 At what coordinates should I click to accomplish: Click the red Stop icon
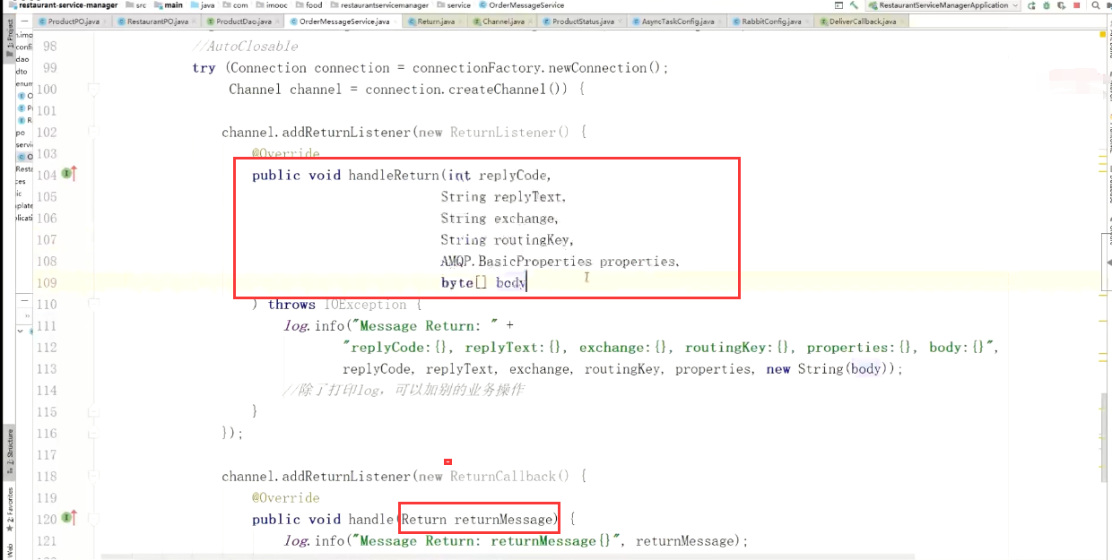[x=1077, y=5]
